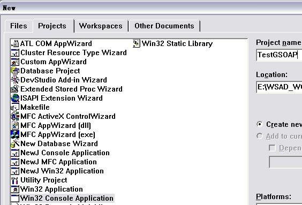Image resolution: width=302 pixels, height=205 pixels.
Task: Select the Win32 Static Library icon
Action: point(137,43)
